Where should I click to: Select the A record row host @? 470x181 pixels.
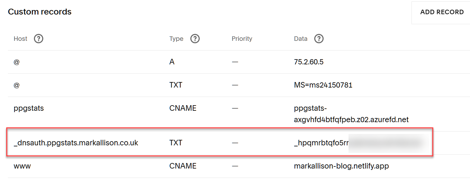(x=16, y=62)
